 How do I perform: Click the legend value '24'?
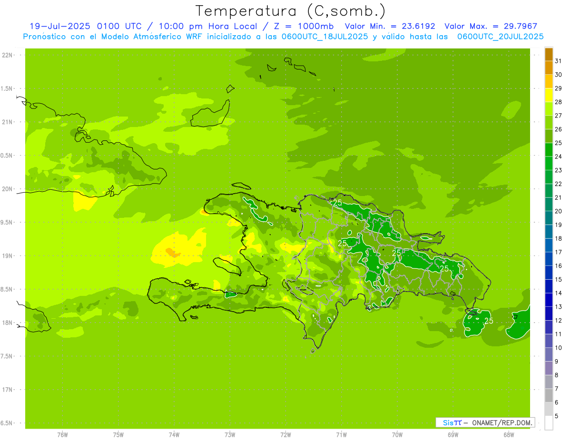[559, 157]
